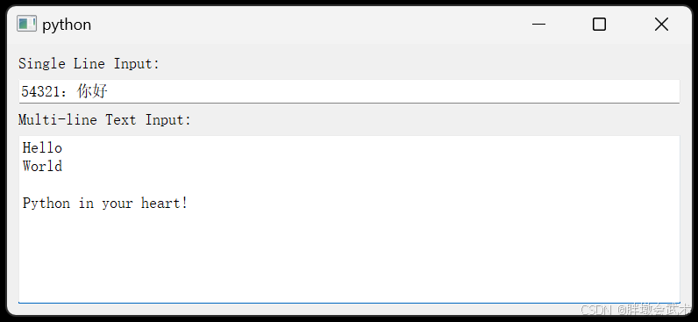
Task: Click the word 'heart!' in the text area
Action: 165,203
